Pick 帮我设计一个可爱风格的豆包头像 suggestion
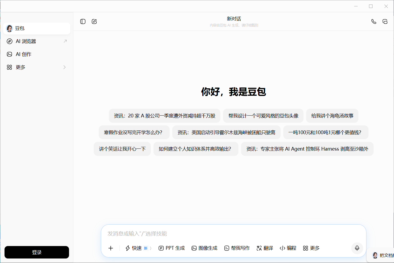The image size is (394, 263). click(x=263, y=116)
